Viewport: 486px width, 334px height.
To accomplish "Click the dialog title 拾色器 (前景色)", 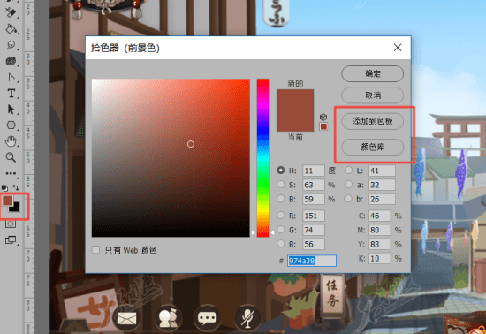I will pos(125,48).
